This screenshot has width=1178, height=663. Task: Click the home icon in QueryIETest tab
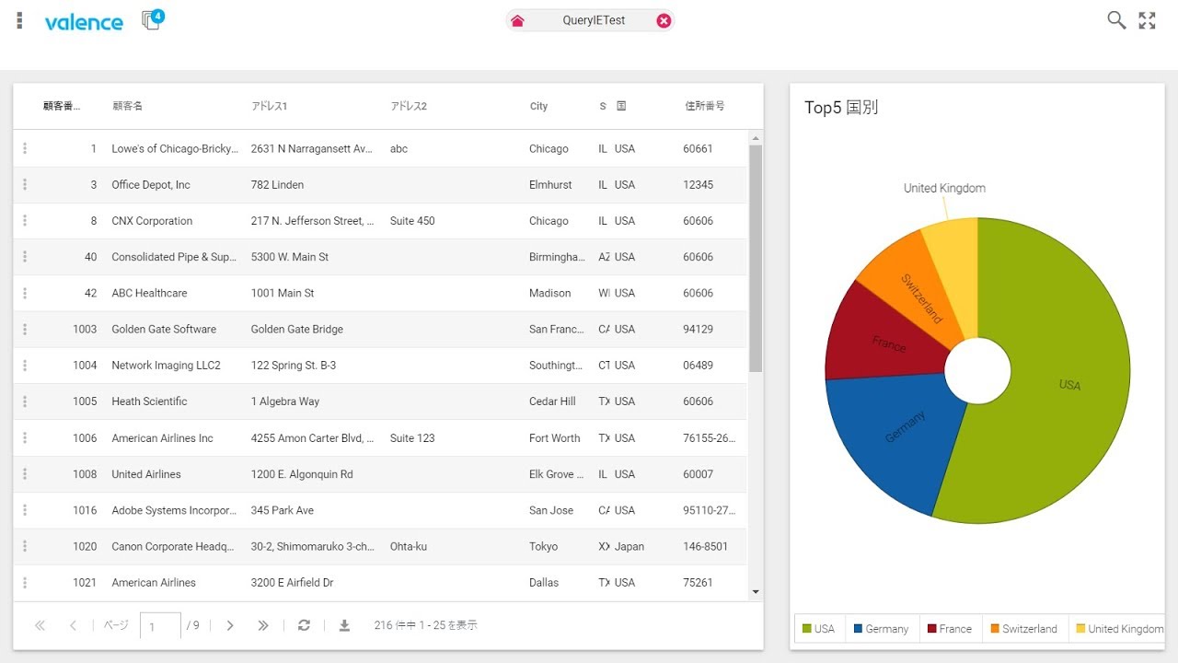click(517, 20)
